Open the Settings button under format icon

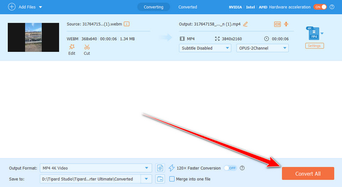pos(314,46)
